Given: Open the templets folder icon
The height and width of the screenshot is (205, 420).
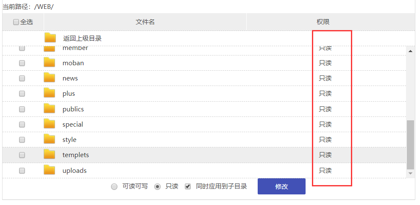Looking at the screenshot, I should pyautogui.click(x=50, y=155).
